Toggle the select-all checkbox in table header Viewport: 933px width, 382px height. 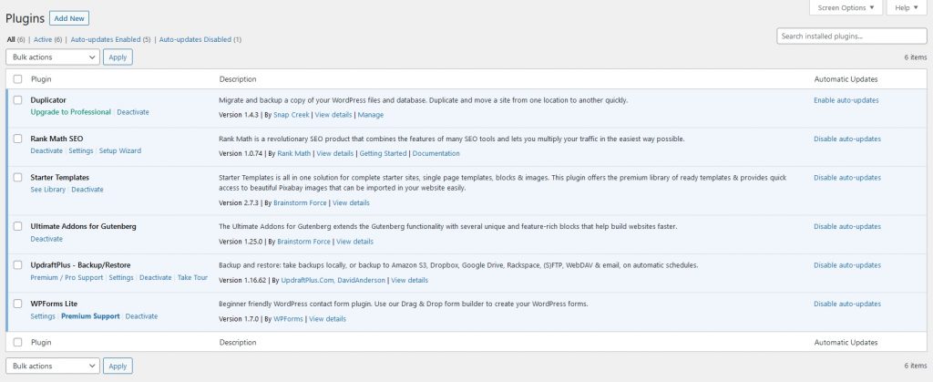pyautogui.click(x=18, y=79)
